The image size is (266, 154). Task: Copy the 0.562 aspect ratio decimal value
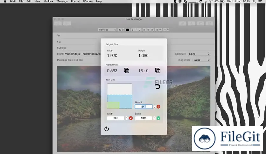pyautogui.click(x=127, y=71)
